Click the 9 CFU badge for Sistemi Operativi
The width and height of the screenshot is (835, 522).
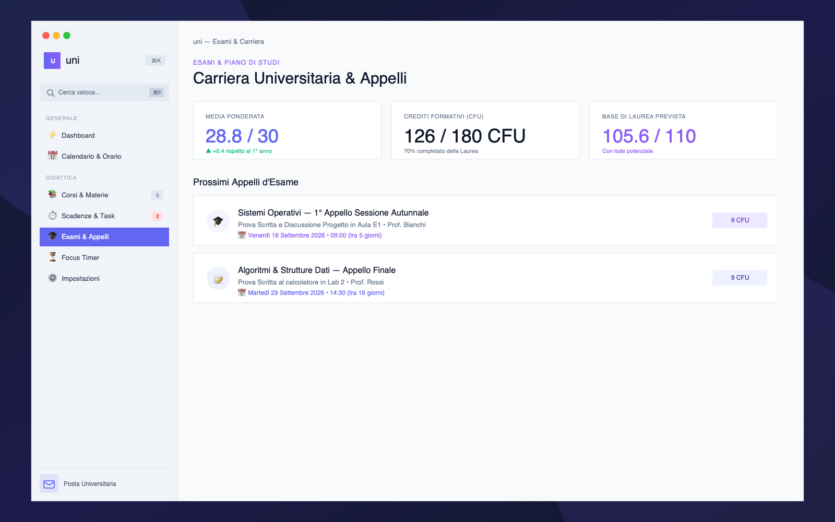(x=739, y=220)
